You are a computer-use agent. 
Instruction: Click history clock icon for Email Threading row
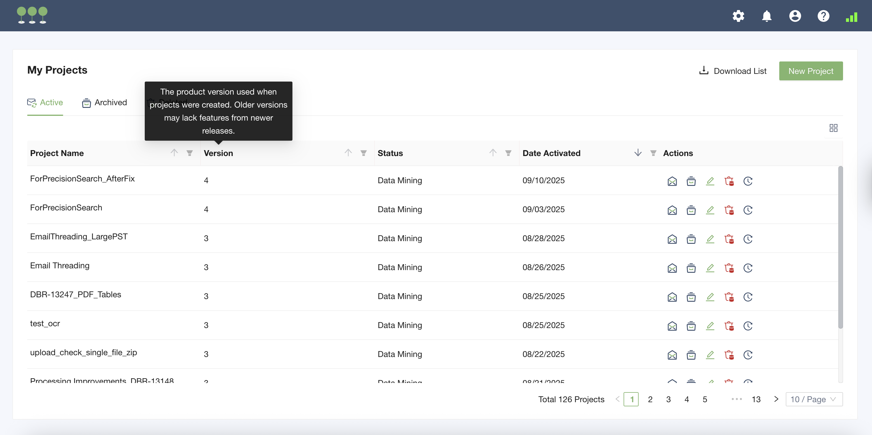(x=748, y=268)
